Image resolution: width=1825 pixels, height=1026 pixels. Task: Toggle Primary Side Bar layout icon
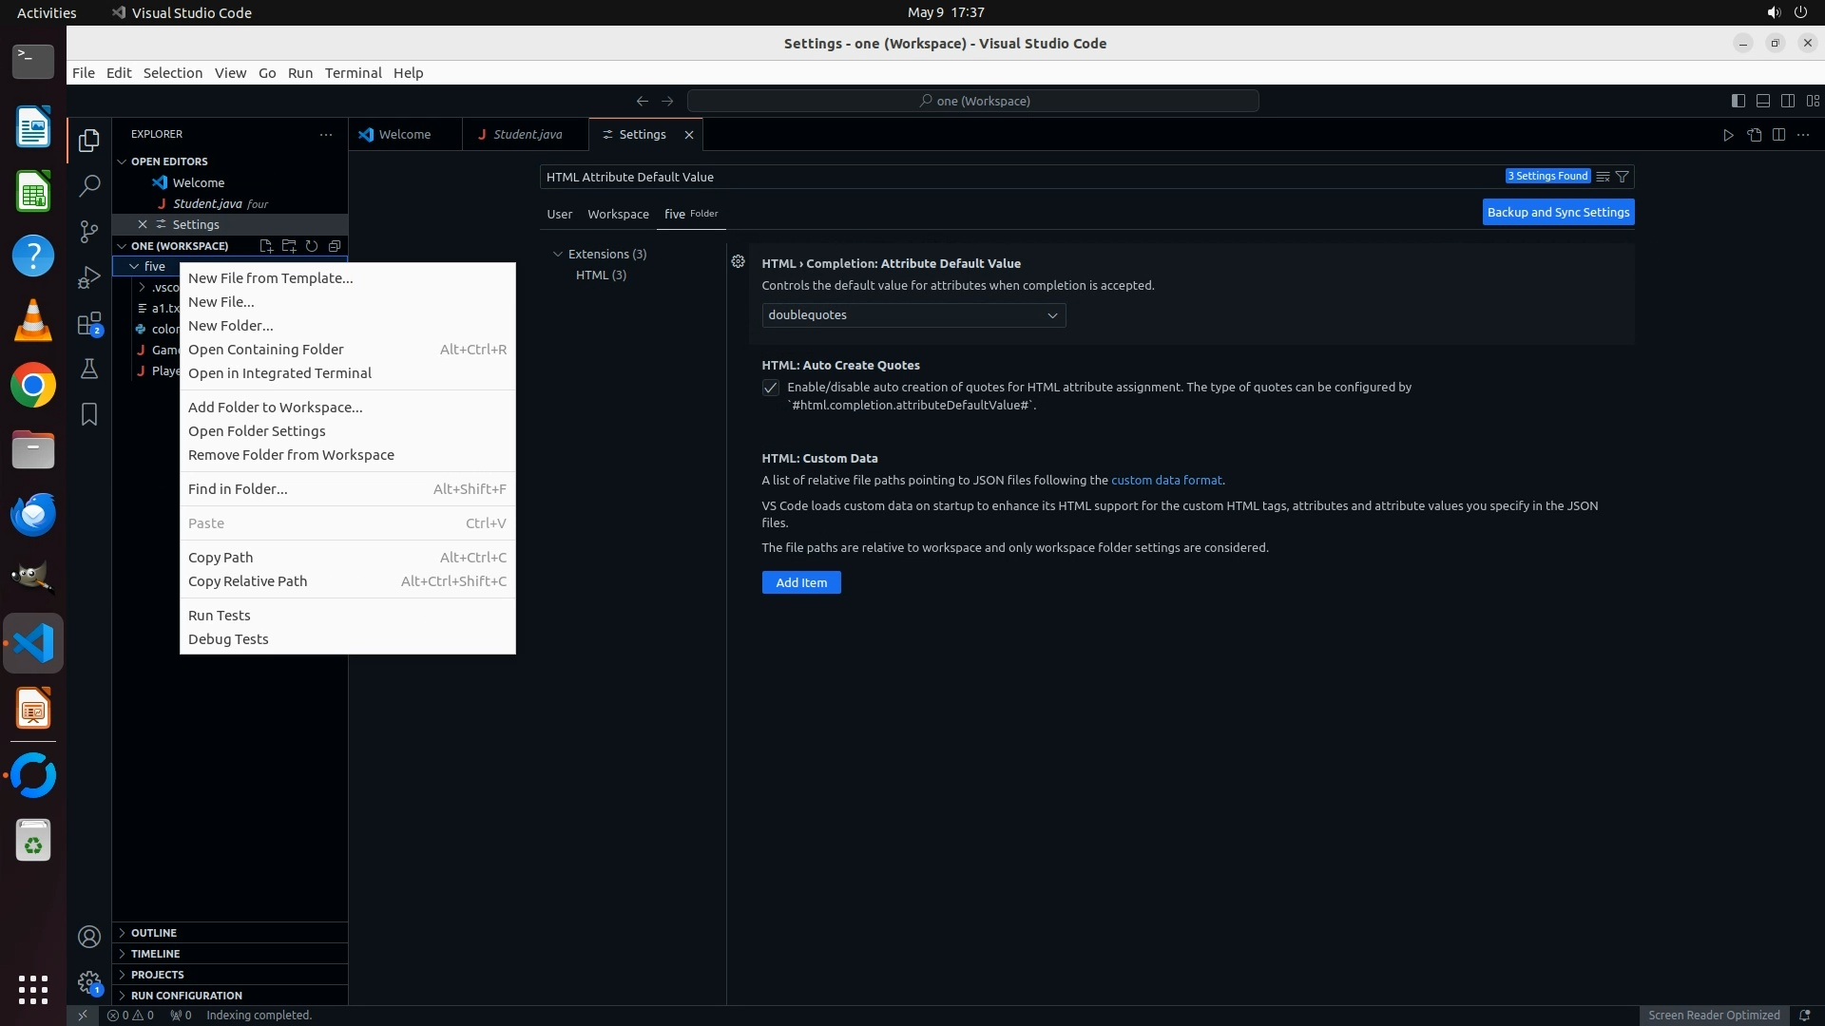tap(1738, 101)
